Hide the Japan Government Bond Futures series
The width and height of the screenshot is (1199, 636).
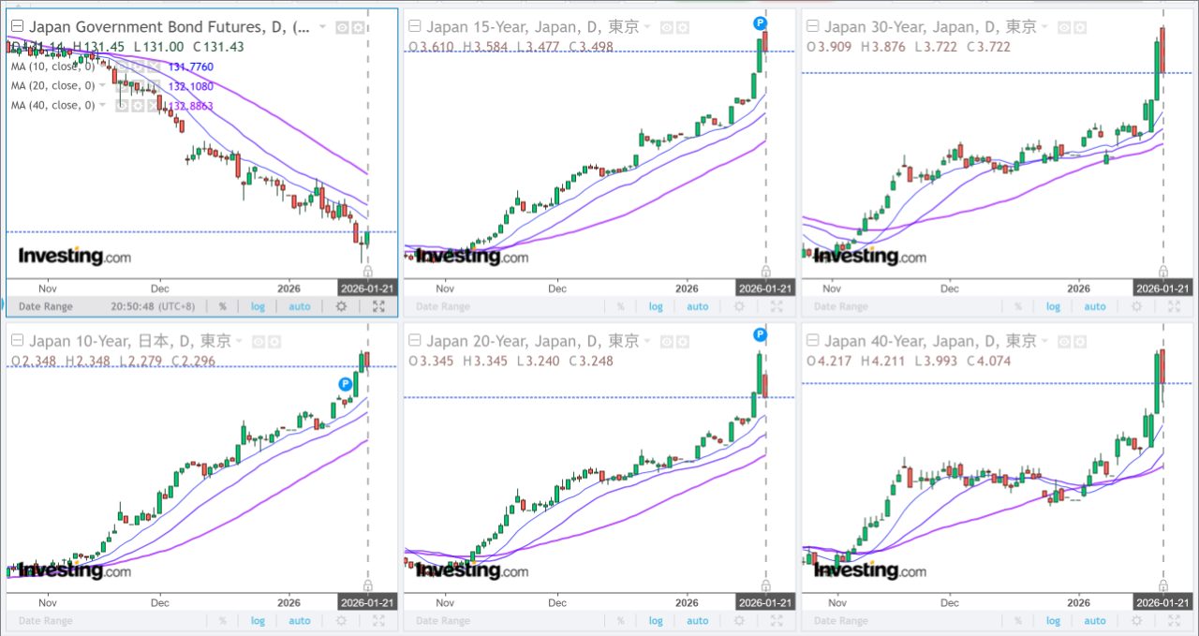(342, 28)
